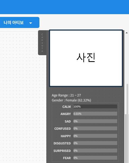Select the CALM 100% emotion bar
129x163 pixels.
pos(95,107)
